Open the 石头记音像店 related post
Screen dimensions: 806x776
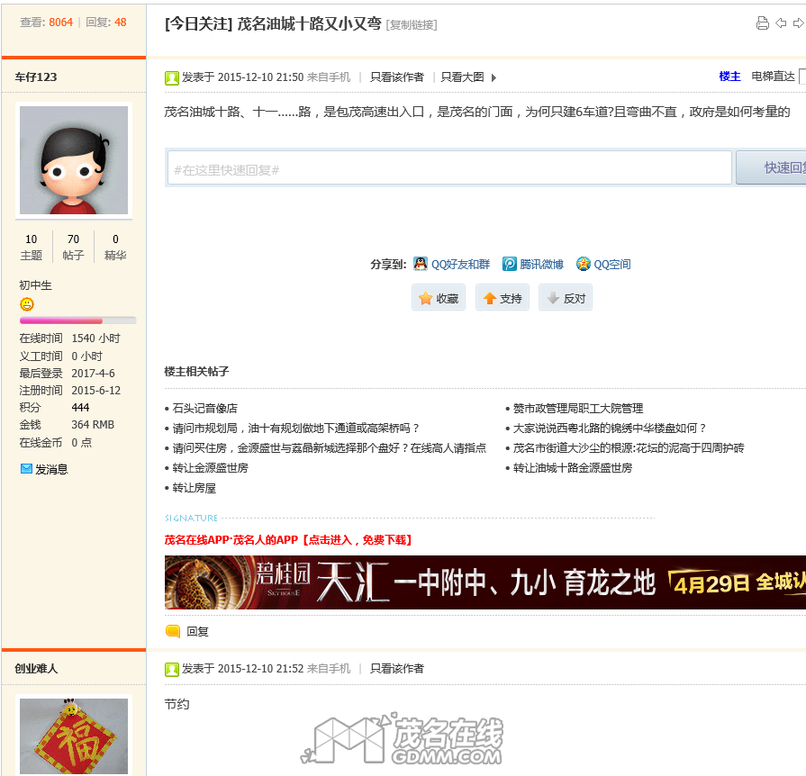[x=205, y=408]
